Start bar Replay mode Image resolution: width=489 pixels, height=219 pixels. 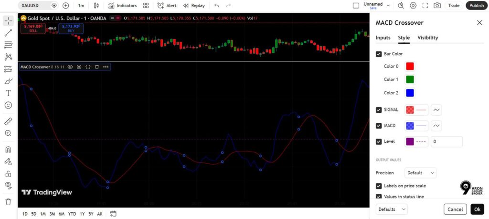194,6
